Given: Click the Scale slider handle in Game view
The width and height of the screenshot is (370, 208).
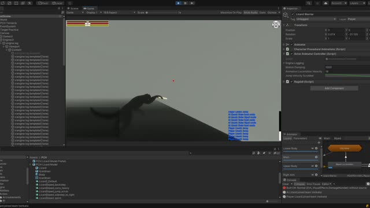Looking at the screenshot, I should [x=146, y=13].
